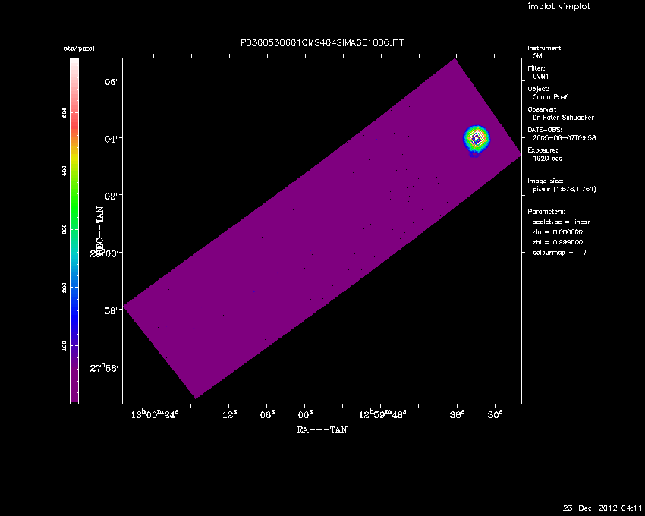Click the object name Coma Pos6
This screenshot has width=645, height=516.
(x=550, y=97)
